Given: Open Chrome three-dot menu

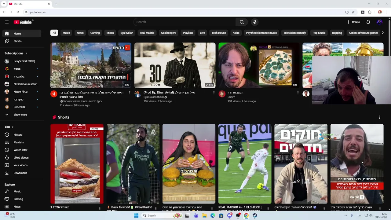Looking at the screenshot, I should coord(387,12).
